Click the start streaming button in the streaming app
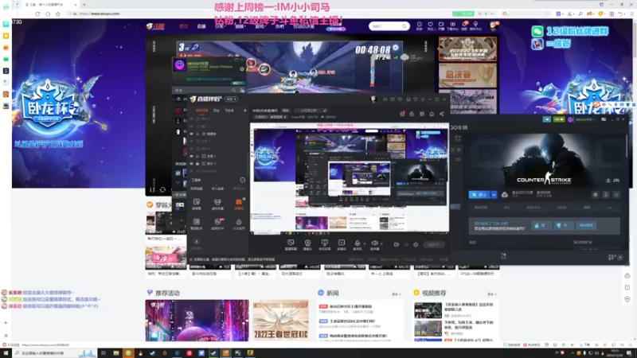The image size is (637, 358). 433,245
